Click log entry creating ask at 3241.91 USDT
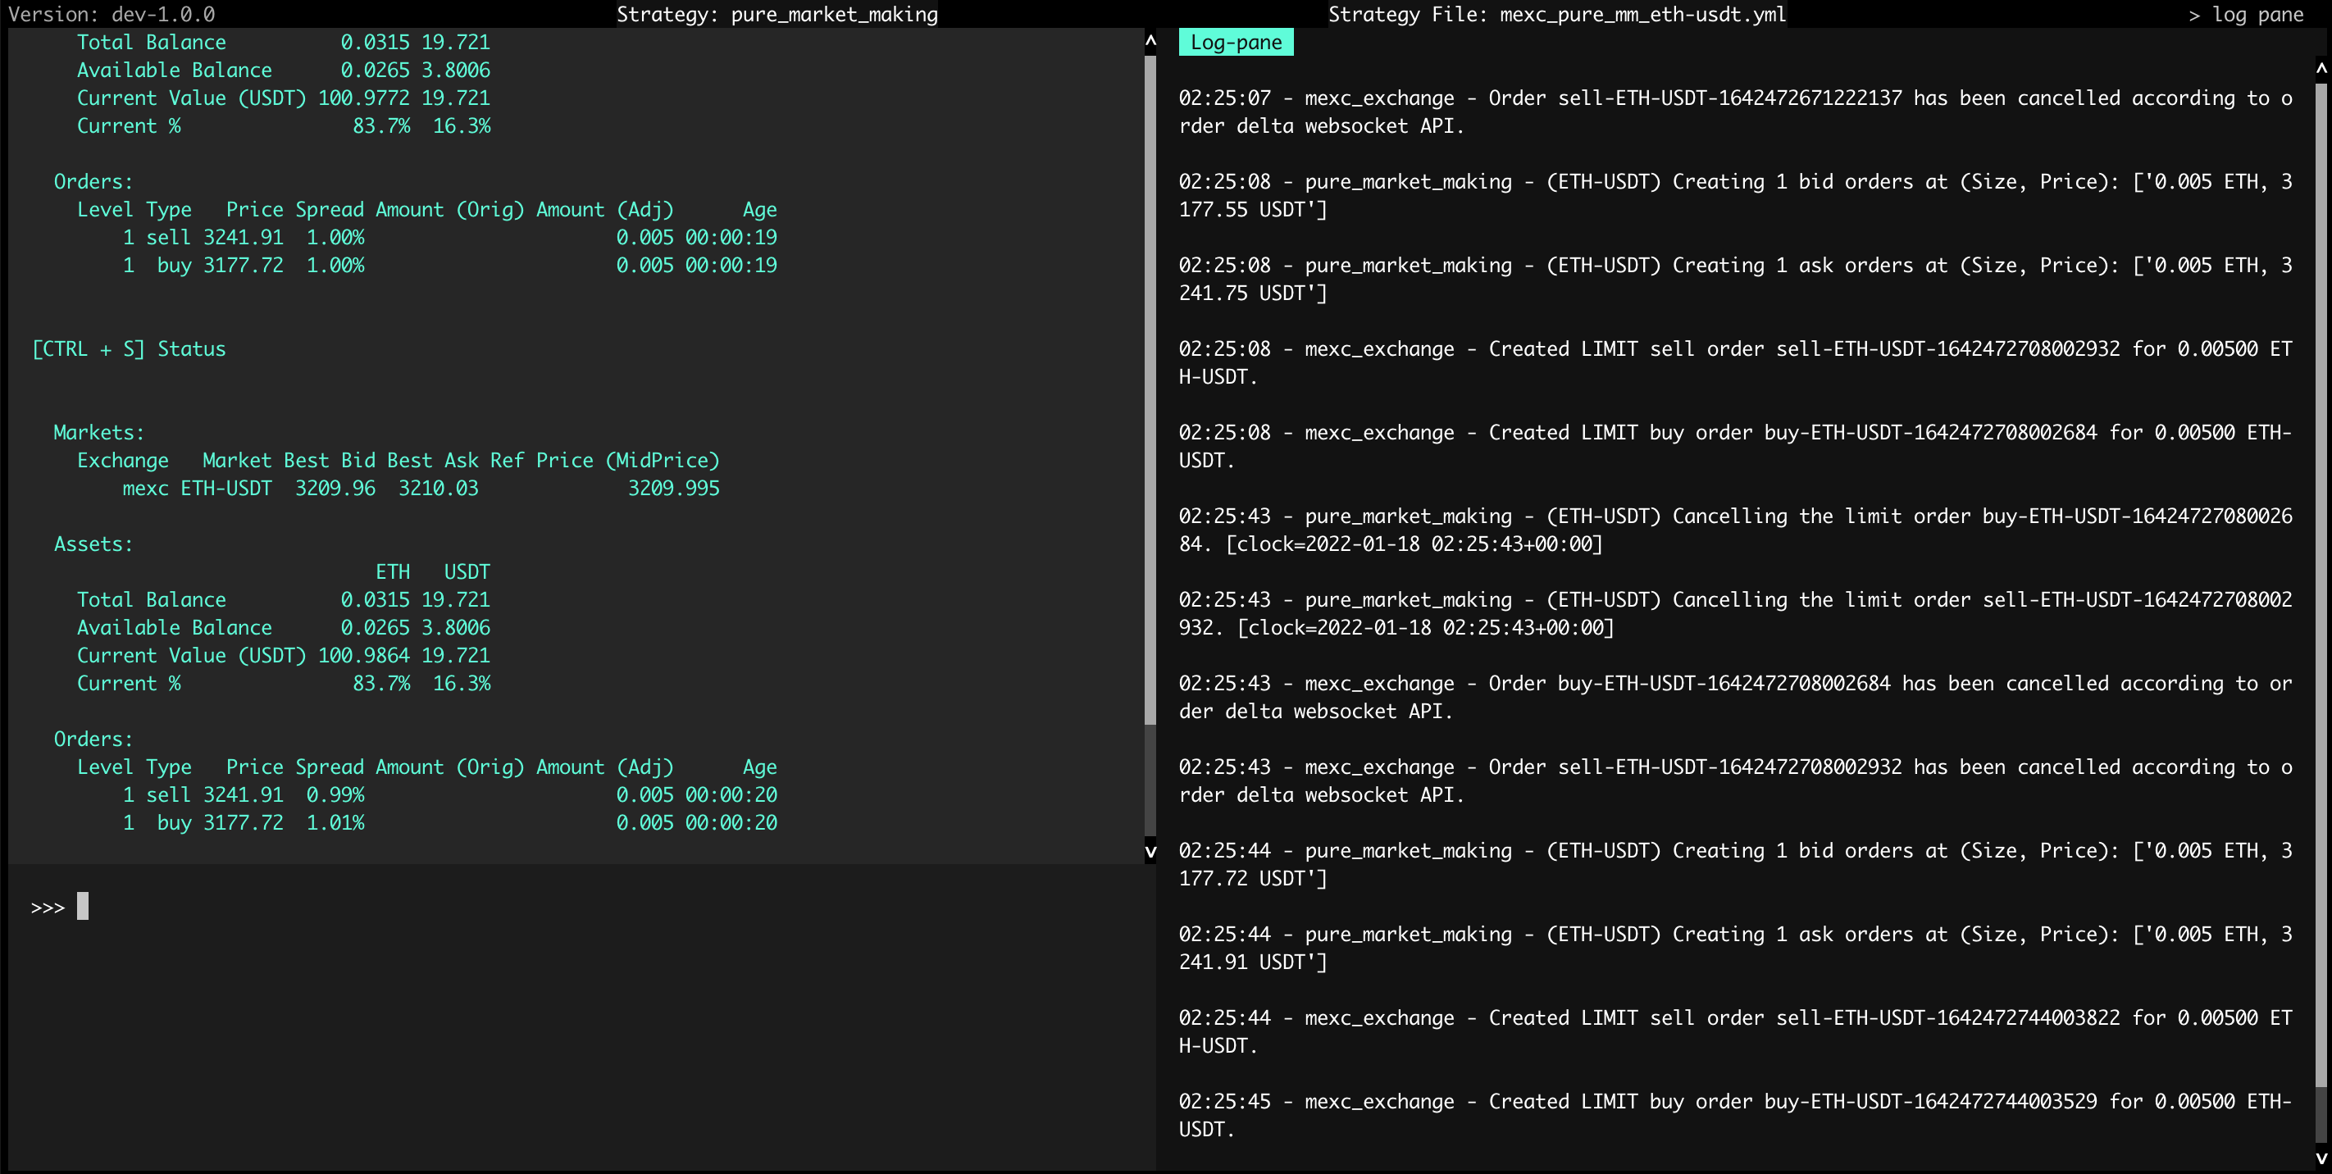 tap(1735, 948)
